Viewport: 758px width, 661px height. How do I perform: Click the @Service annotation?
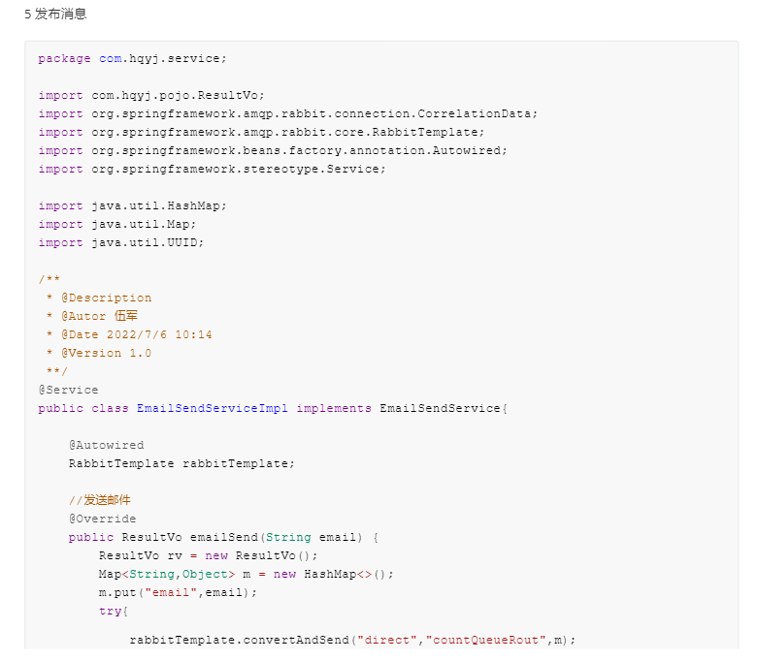coord(68,390)
